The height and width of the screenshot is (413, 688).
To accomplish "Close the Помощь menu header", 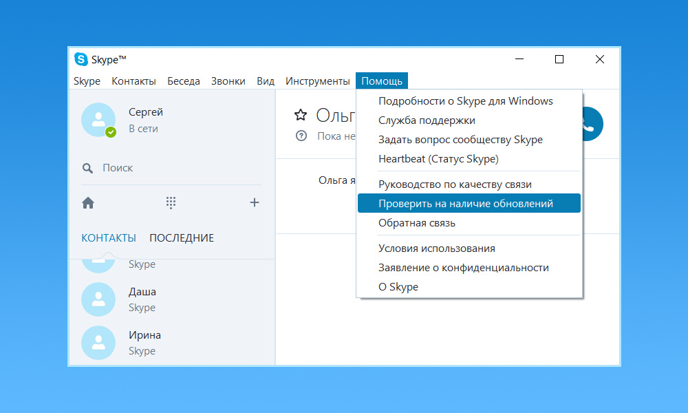I will pyautogui.click(x=382, y=81).
